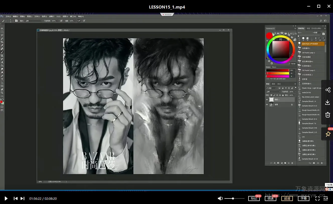Expand the layer blend mode 正常 dropdown
Image resolution: width=333 pixels, height=204 pixels.
tap(271, 92)
